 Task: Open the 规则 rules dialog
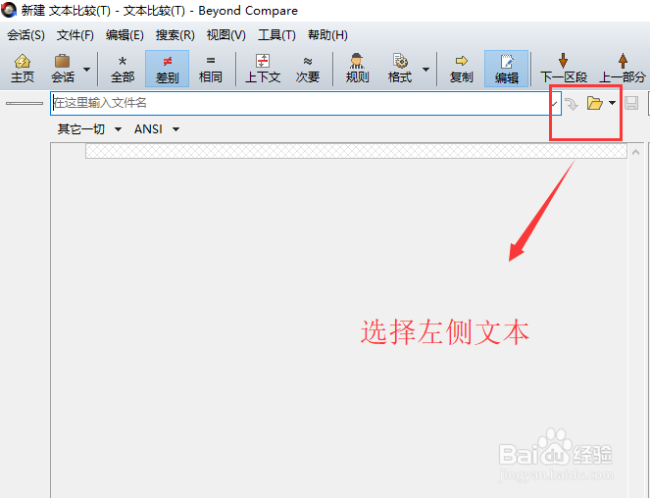(357, 69)
